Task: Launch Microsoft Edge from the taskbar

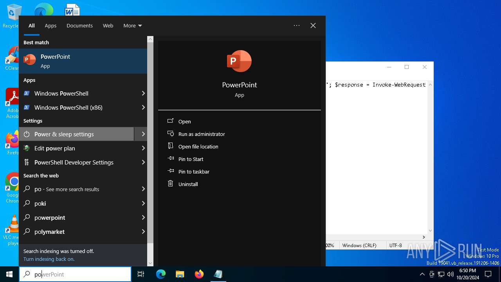Action: (161, 274)
